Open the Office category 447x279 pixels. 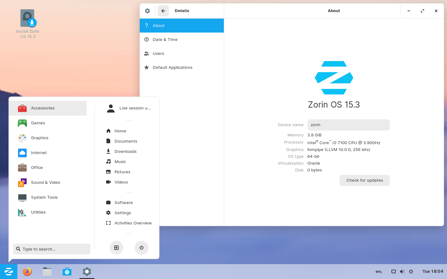click(47, 168)
